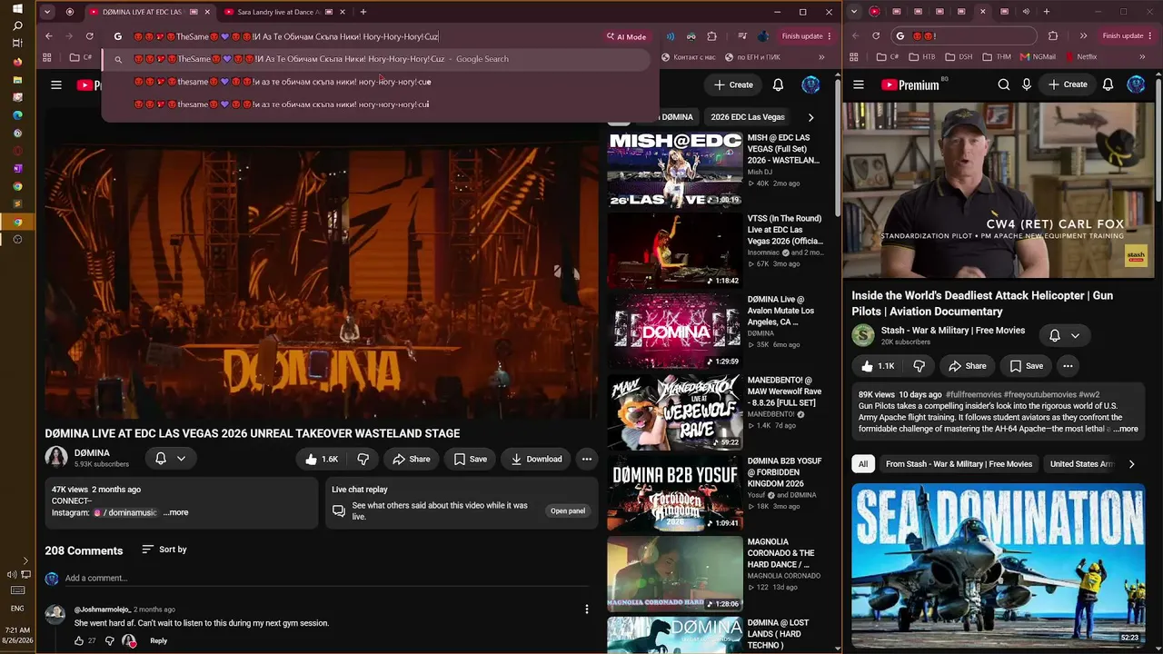Open notifications bell in right YouTube header
This screenshot has height=654, width=1163.
(x=1108, y=84)
